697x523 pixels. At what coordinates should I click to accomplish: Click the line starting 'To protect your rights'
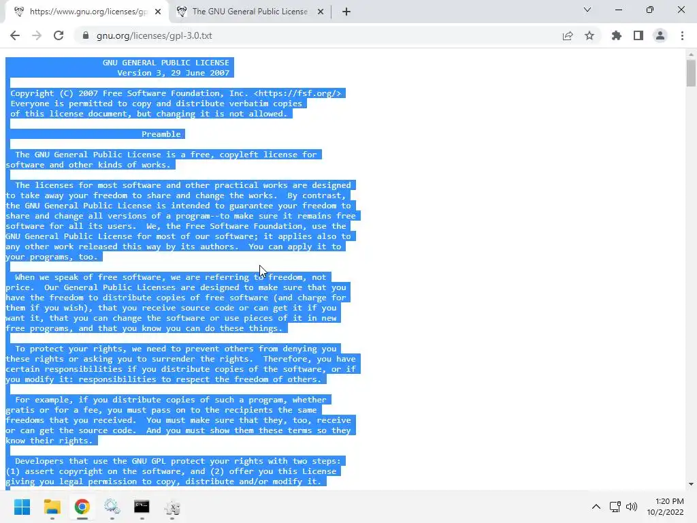coord(176,349)
